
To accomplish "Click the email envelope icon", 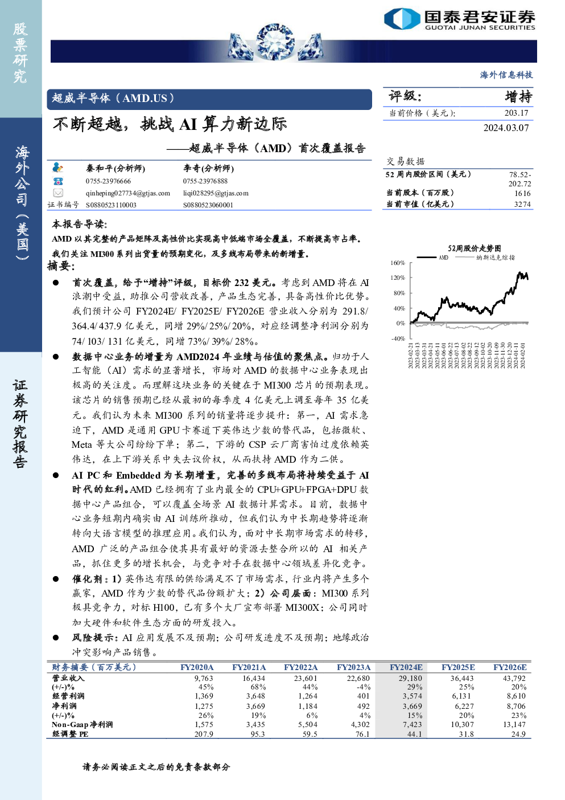I will tap(57, 193).
